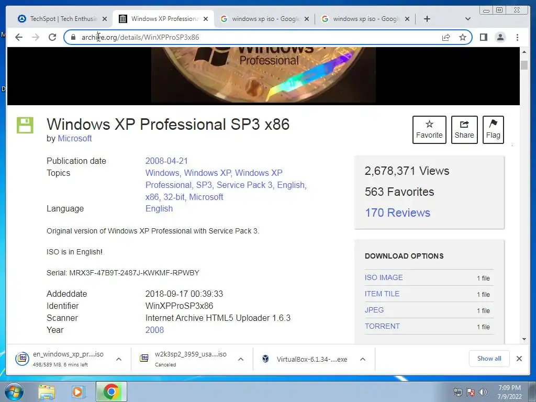Open the Chrome profile avatar
Image resolution: width=536 pixels, height=402 pixels.
(x=500, y=37)
